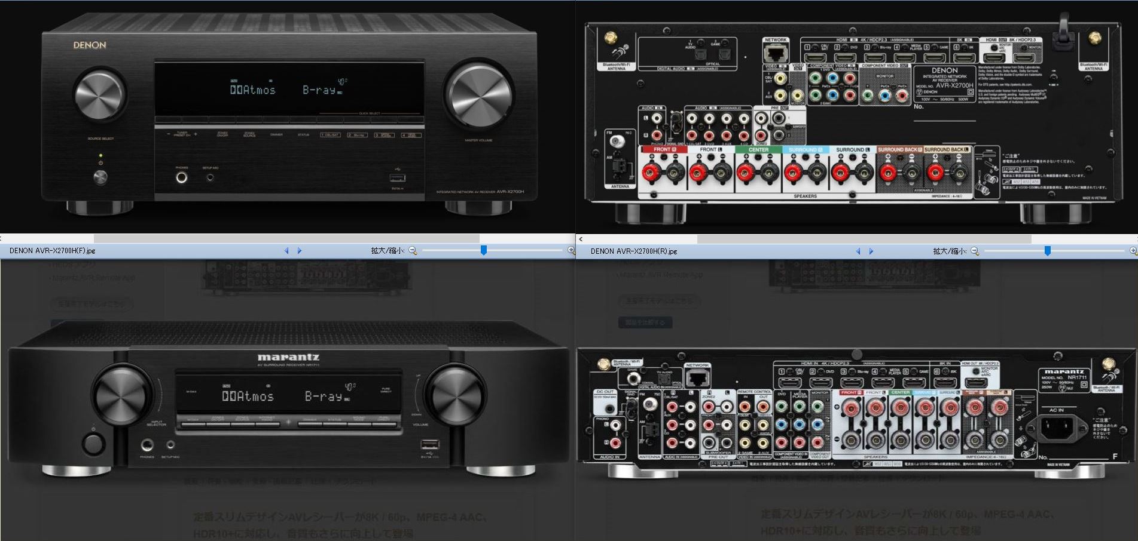The height and width of the screenshot is (541, 1138).
Task: Click scroll-left arrow above AVR-X2700H(R).jpg bar
Action: (581, 239)
